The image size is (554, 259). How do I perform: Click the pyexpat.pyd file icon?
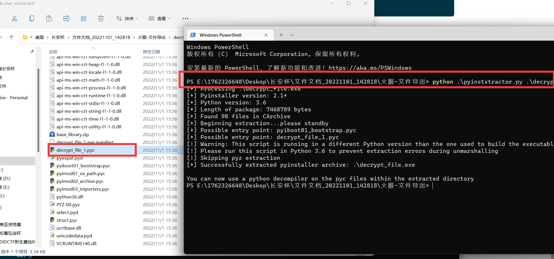[52, 158]
